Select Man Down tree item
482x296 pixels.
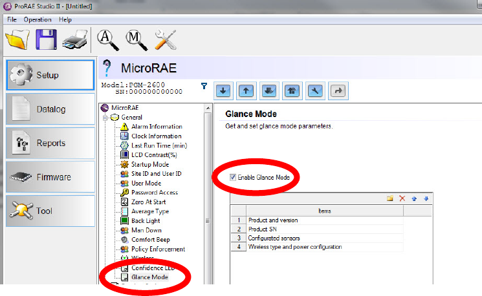click(146, 230)
